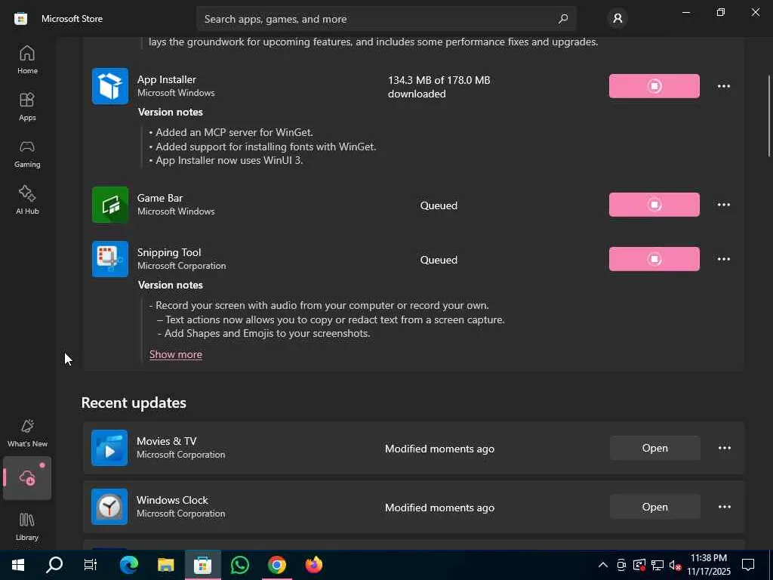Click the Game Bar title text
This screenshot has height=580, width=773.
(x=160, y=198)
